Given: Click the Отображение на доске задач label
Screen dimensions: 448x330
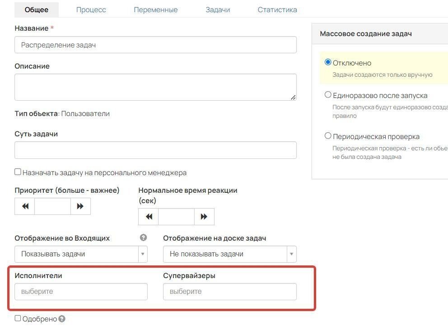Looking at the screenshot, I should pyautogui.click(x=215, y=238).
